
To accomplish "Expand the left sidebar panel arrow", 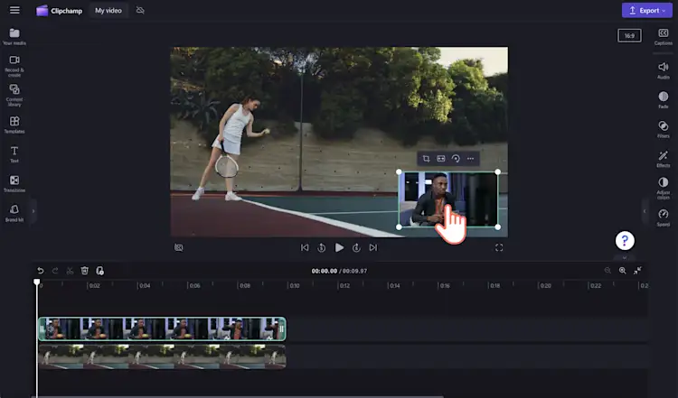I will (x=33, y=211).
